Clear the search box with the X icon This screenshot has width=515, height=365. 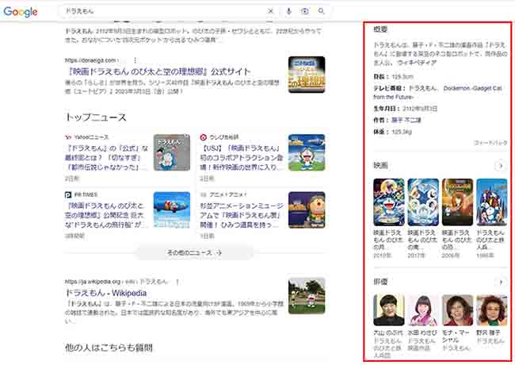pos(270,11)
